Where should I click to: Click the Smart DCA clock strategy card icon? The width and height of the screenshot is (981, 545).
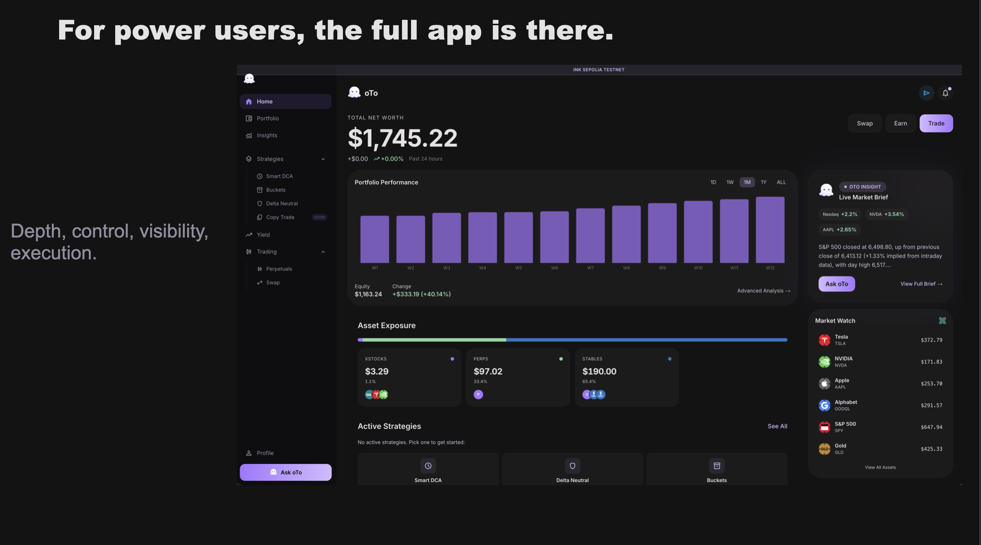click(x=428, y=466)
